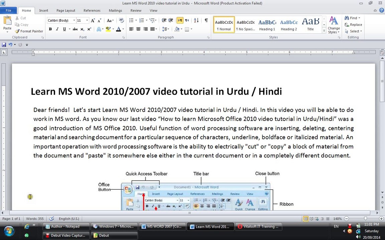Toggle italic formatting

tap(57, 29)
